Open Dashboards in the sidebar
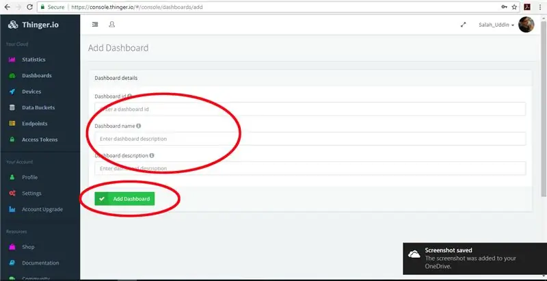Viewport: 547px width, 281px height. point(37,76)
